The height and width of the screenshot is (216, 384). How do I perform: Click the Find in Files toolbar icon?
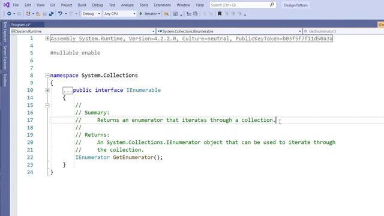[x=166, y=14]
